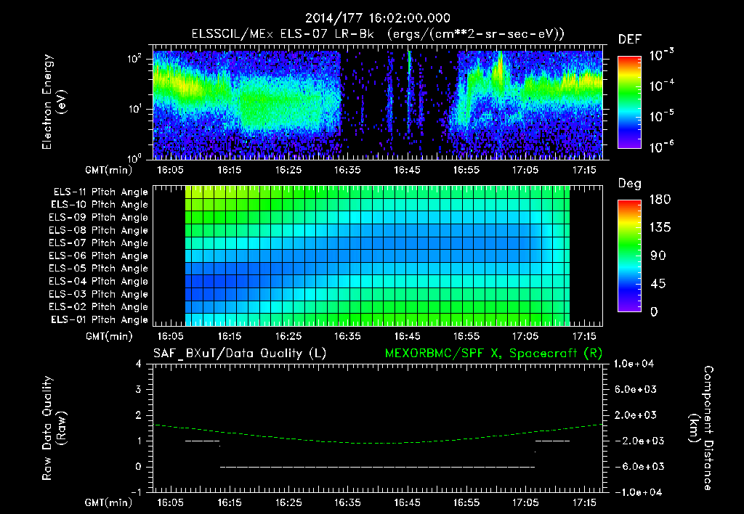The height and width of the screenshot is (514, 744).
Task: Select the ELS-04 Pitch Angle label
Action: point(99,281)
